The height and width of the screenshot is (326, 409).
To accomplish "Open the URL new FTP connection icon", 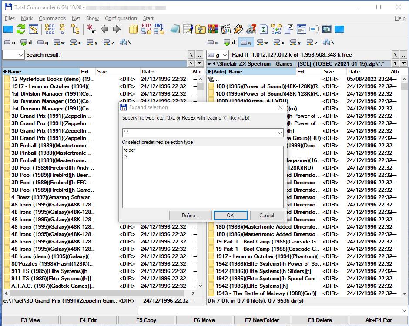I will coord(159,29).
